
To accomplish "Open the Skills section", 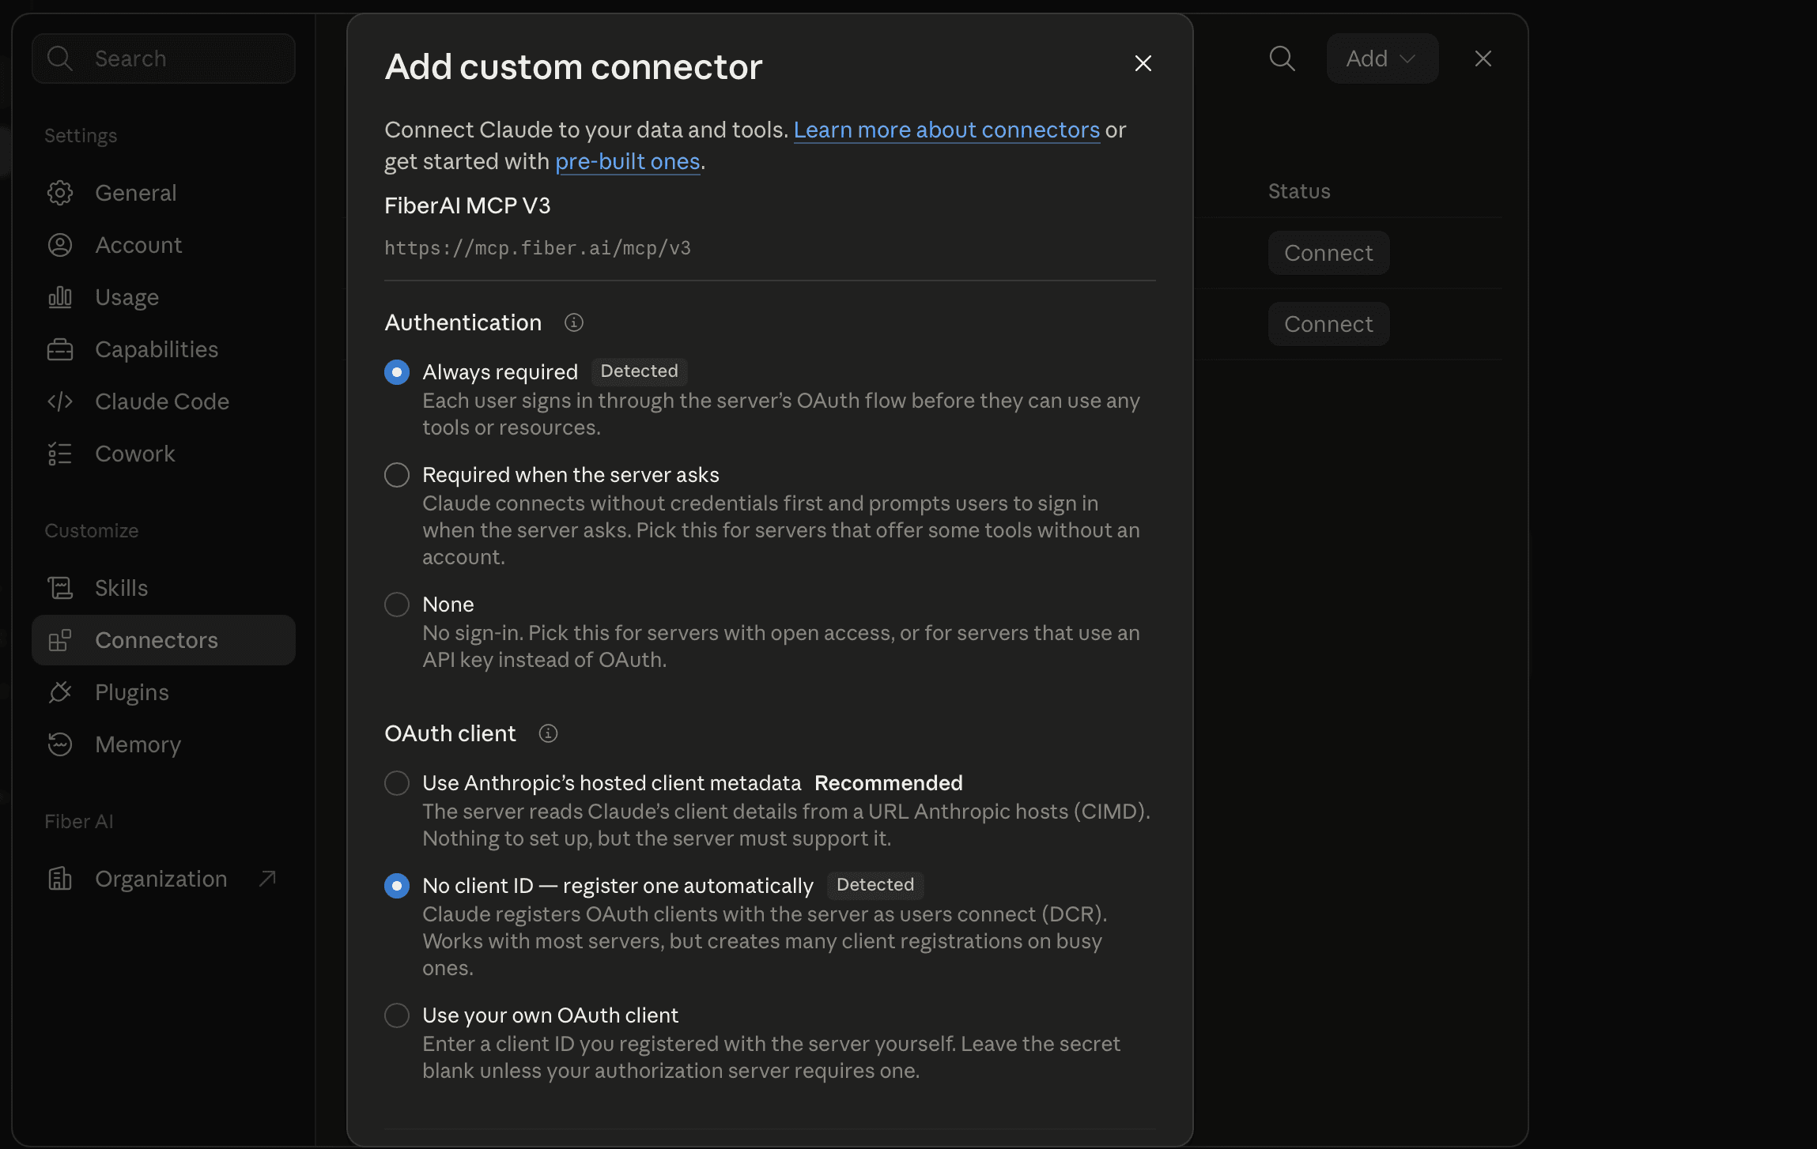I will [x=164, y=588].
